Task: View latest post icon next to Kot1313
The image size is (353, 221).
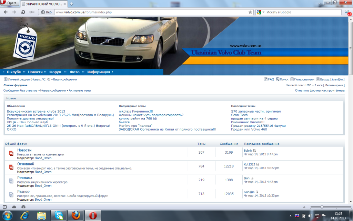Action: (x=258, y=164)
